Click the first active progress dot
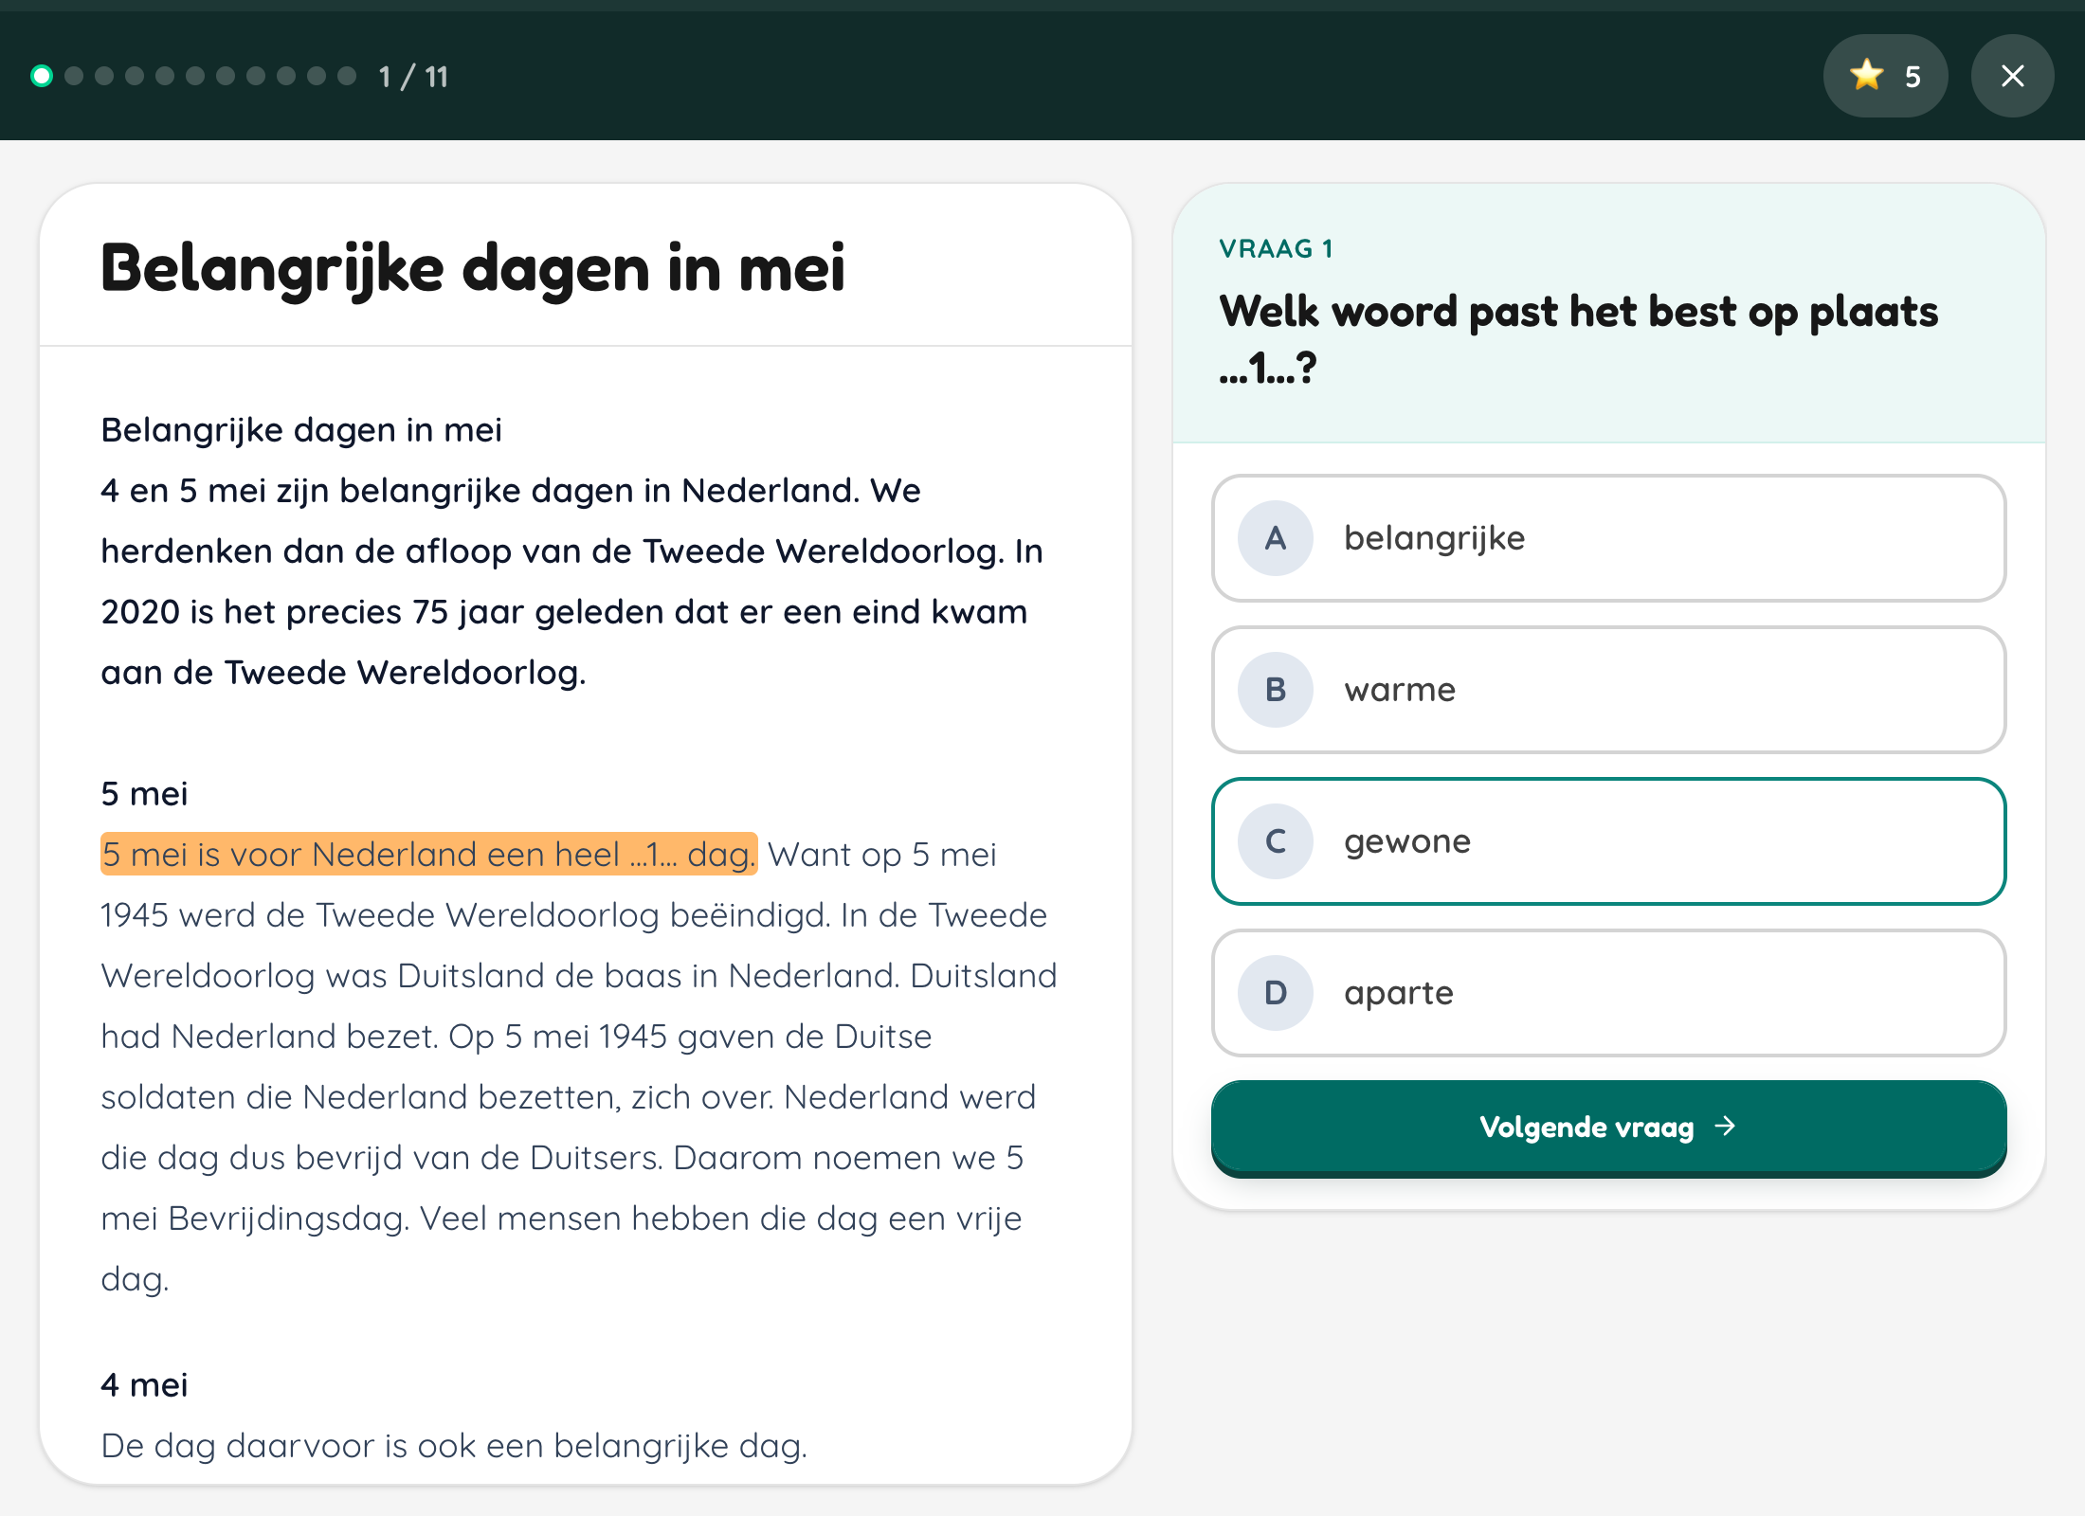2085x1516 pixels. (42, 76)
